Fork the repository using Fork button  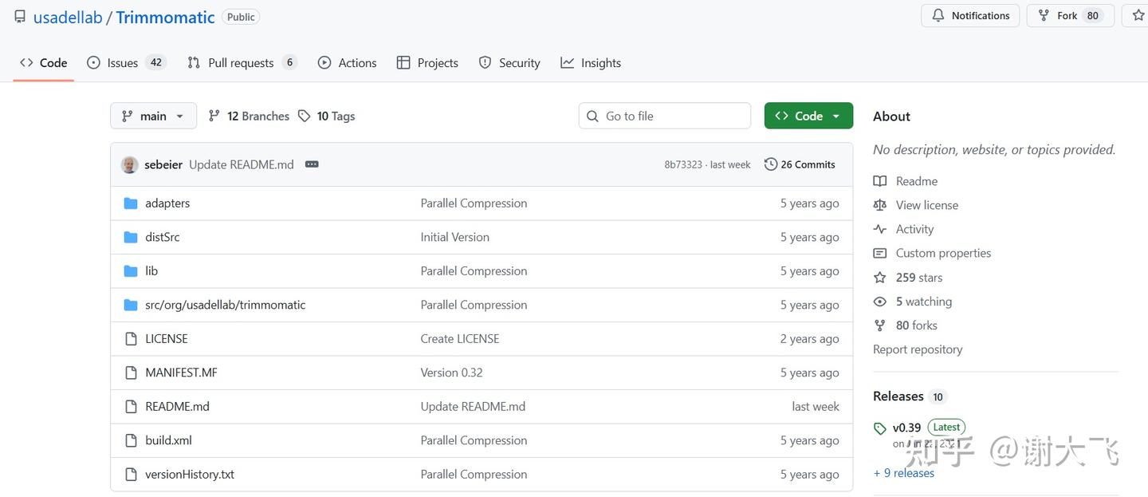click(1067, 16)
